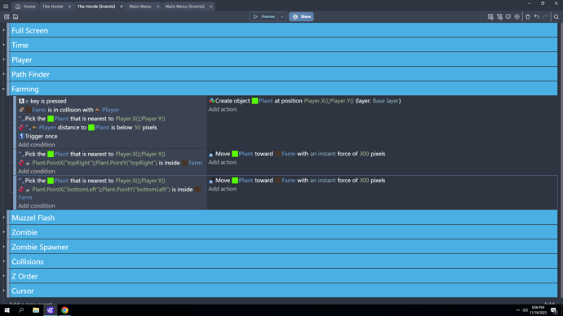Click the Share button
563x316 pixels.
(x=301, y=16)
